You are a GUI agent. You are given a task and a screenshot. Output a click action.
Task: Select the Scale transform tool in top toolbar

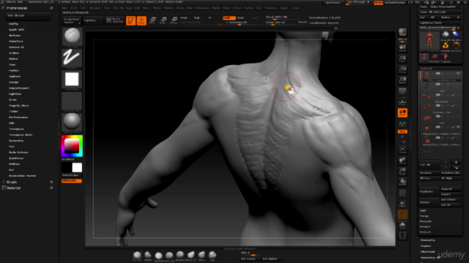pos(163,20)
